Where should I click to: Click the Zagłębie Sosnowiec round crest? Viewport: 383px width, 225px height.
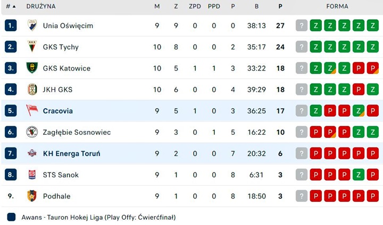(32, 132)
